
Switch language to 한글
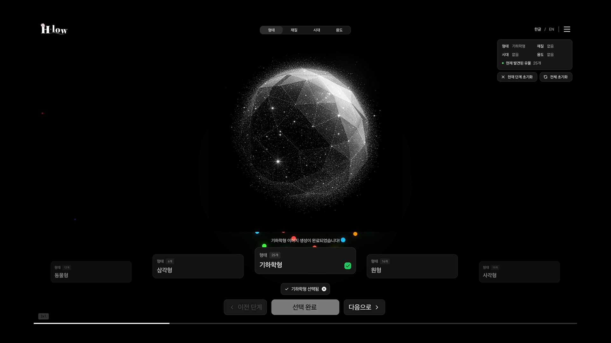(537, 29)
